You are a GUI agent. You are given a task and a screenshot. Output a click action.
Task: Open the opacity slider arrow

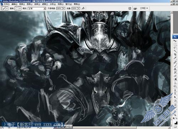click(x=64, y=9)
